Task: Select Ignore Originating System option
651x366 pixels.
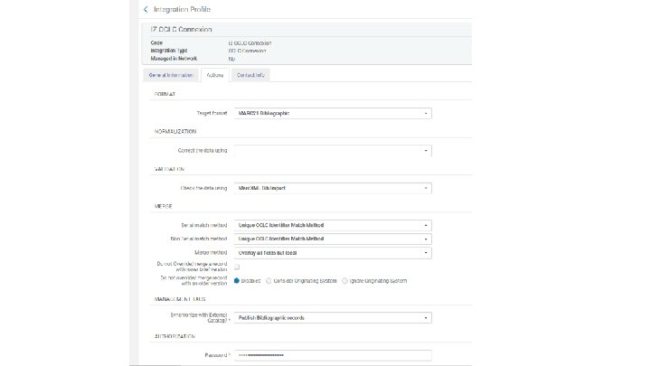Action: [344, 281]
